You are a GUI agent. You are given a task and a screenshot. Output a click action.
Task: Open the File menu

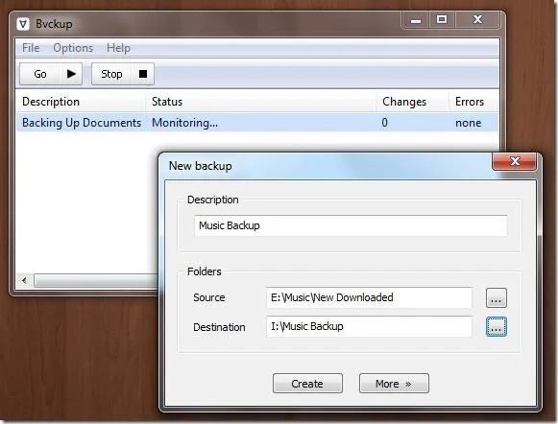(x=31, y=48)
